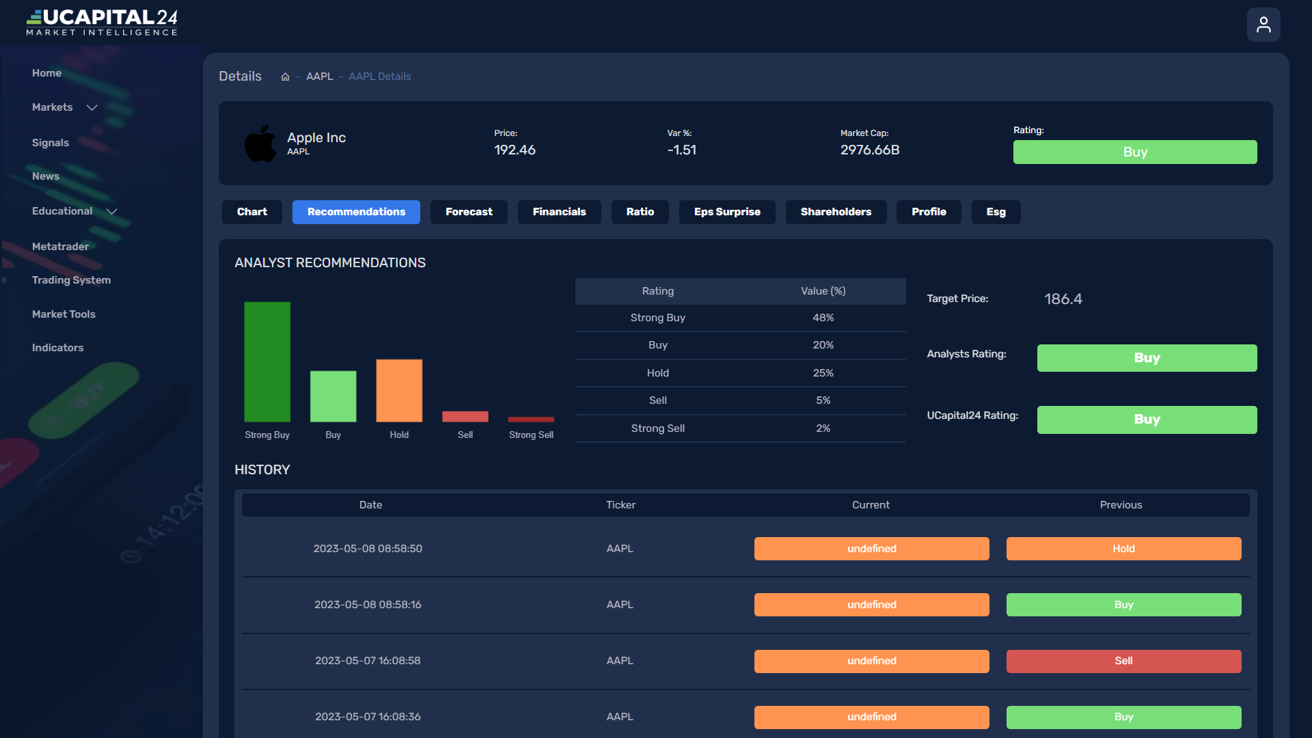Select the Recommendations tab
The height and width of the screenshot is (738, 1312).
coord(357,212)
